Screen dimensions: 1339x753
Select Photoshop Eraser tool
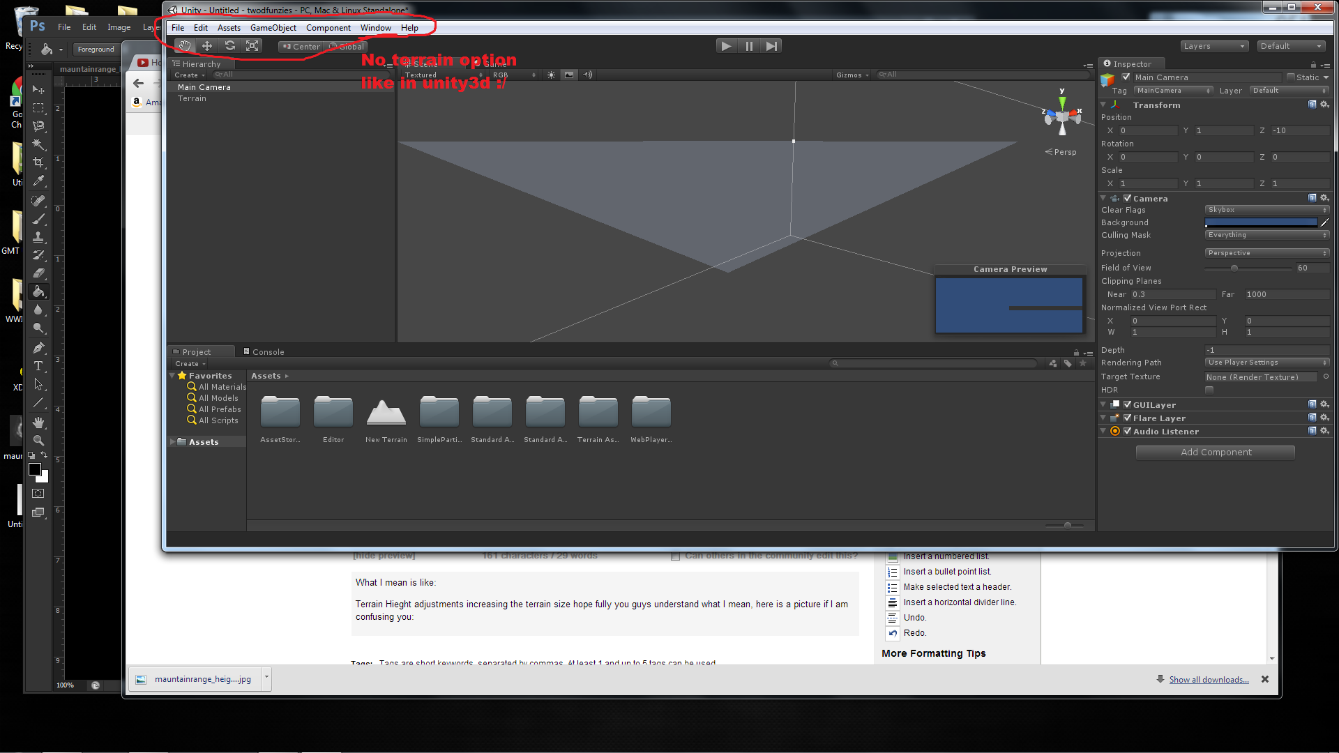click(x=38, y=273)
